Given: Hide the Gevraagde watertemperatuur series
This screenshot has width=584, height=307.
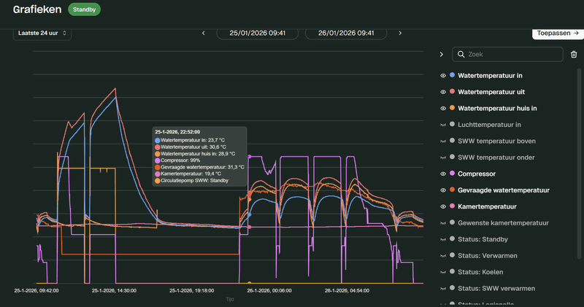Looking at the screenshot, I should [x=443, y=190].
